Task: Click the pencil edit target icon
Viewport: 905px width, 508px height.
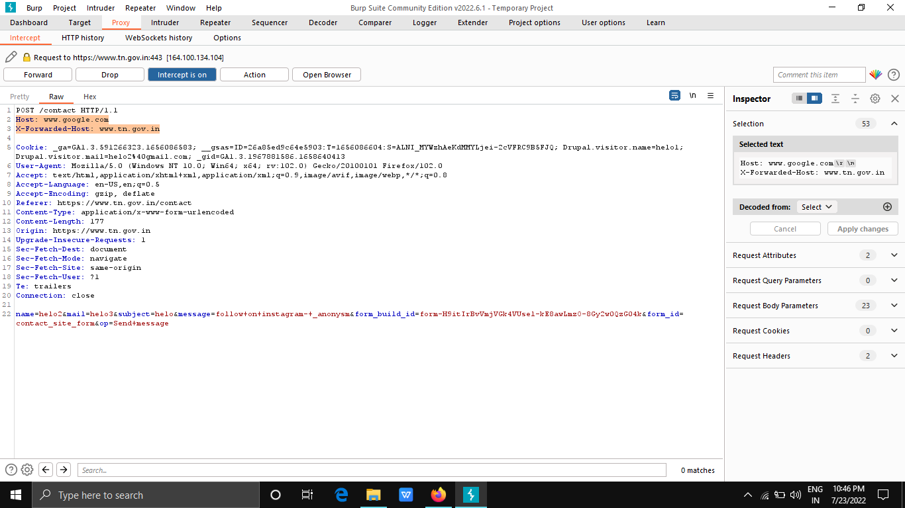Action: 11,58
